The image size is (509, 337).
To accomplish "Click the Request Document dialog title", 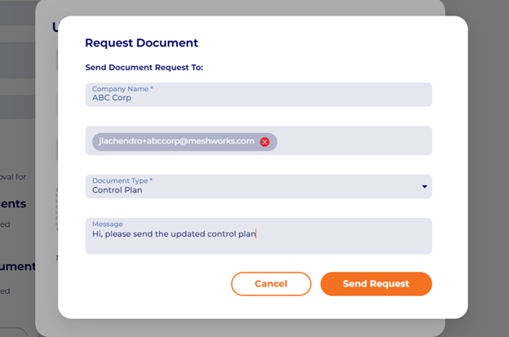I will pos(141,43).
